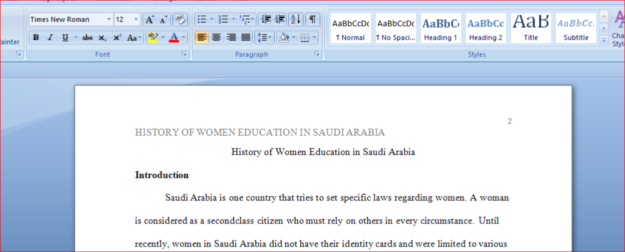The image size is (625, 252).
Task: Open the font size dropdown
Action: tap(136, 19)
